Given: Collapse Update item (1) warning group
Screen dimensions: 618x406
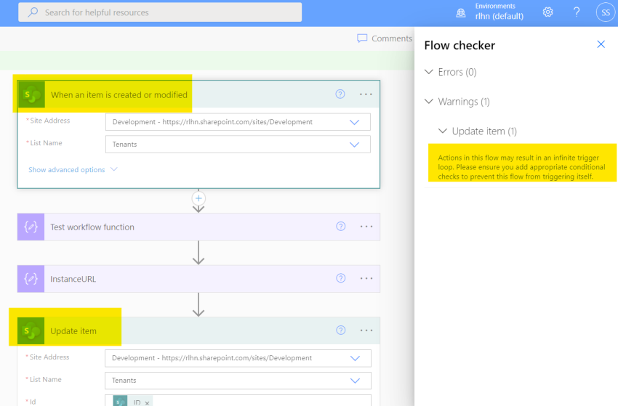Looking at the screenshot, I should point(443,131).
